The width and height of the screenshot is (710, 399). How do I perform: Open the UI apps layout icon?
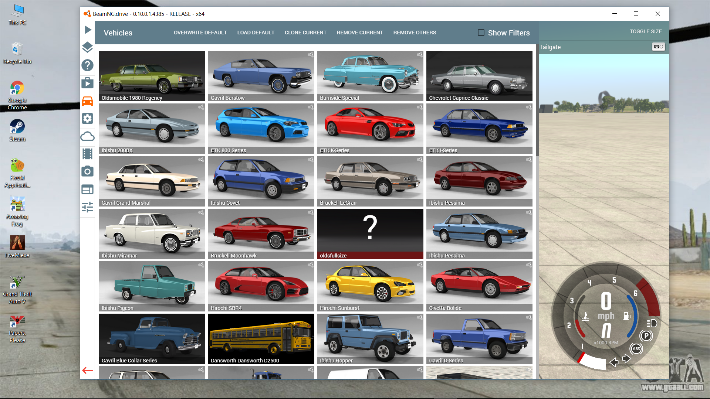[87, 190]
